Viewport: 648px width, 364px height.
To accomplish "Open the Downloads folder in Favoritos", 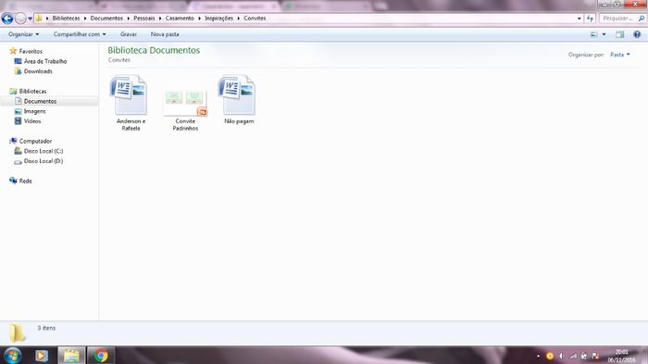I will tap(38, 71).
